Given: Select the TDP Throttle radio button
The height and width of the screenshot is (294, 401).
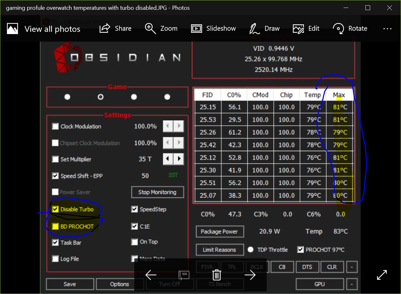Looking at the screenshot, I should pos(251,250).
